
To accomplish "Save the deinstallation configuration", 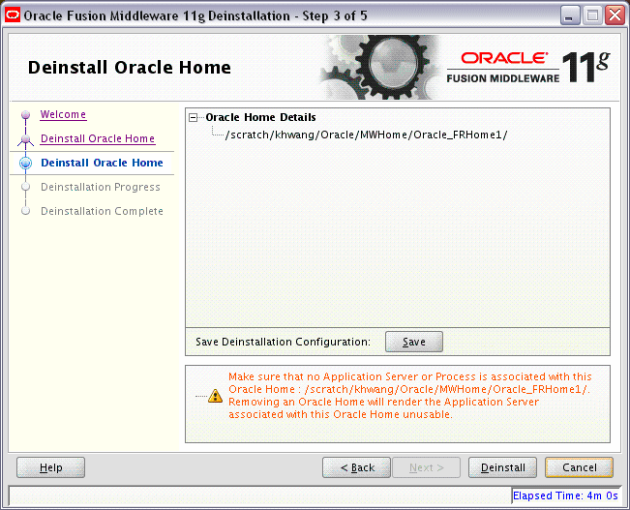I will point(414,342).
